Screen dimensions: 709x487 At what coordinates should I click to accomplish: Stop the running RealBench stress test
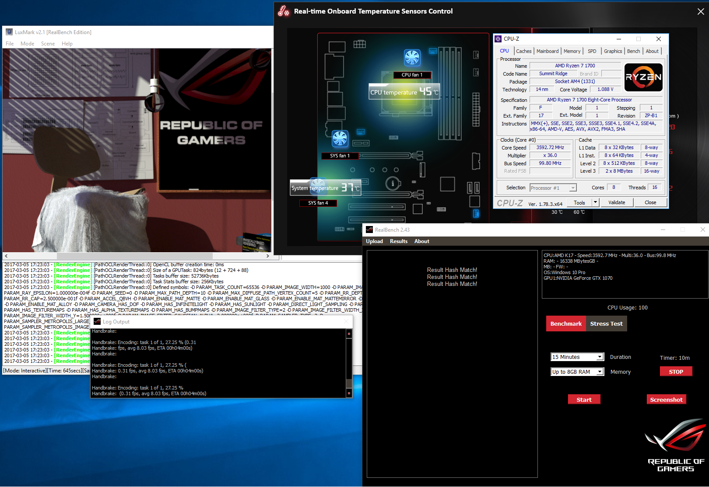(x=676, y=372)
